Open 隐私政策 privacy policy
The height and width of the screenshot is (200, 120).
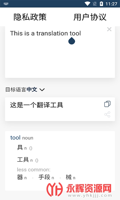(30, 17)
